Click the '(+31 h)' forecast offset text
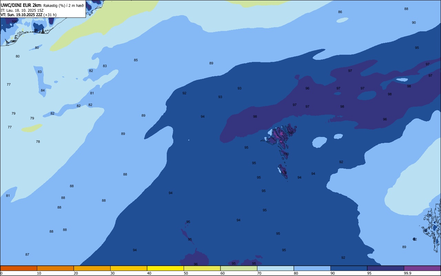This screenshot has width=441, height=276. [x=50, y=15]
